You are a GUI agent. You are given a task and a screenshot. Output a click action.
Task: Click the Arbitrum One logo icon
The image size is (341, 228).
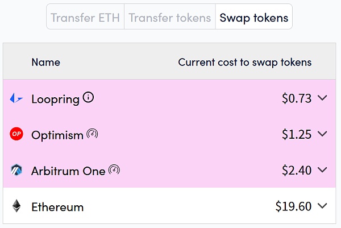16,170
